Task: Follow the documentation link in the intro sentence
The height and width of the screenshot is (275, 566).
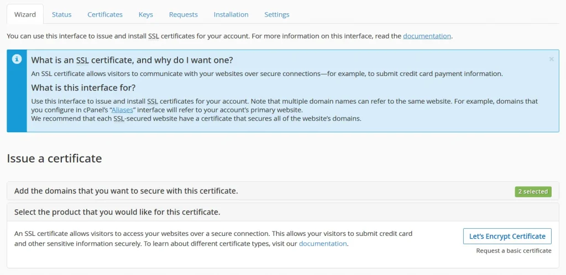Action: [427, 36]
